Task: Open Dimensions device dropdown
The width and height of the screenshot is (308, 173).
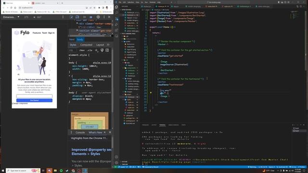Action: point(11,17)
